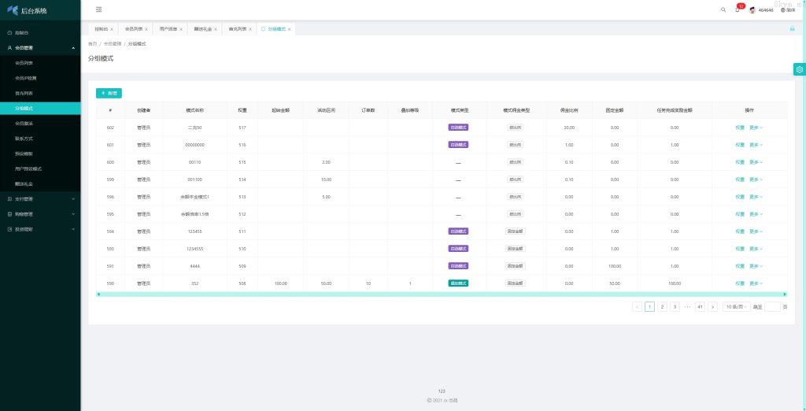Image resolution: width=806 pixels, height=411 pixels.
Task: Click the lock icon at tab bar's right end
Action: (792, 28)
